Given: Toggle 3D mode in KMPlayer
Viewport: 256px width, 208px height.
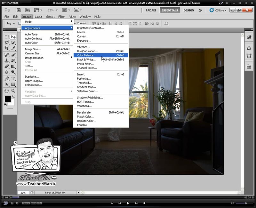Looking at the screenshot, I should click(6, 203).
